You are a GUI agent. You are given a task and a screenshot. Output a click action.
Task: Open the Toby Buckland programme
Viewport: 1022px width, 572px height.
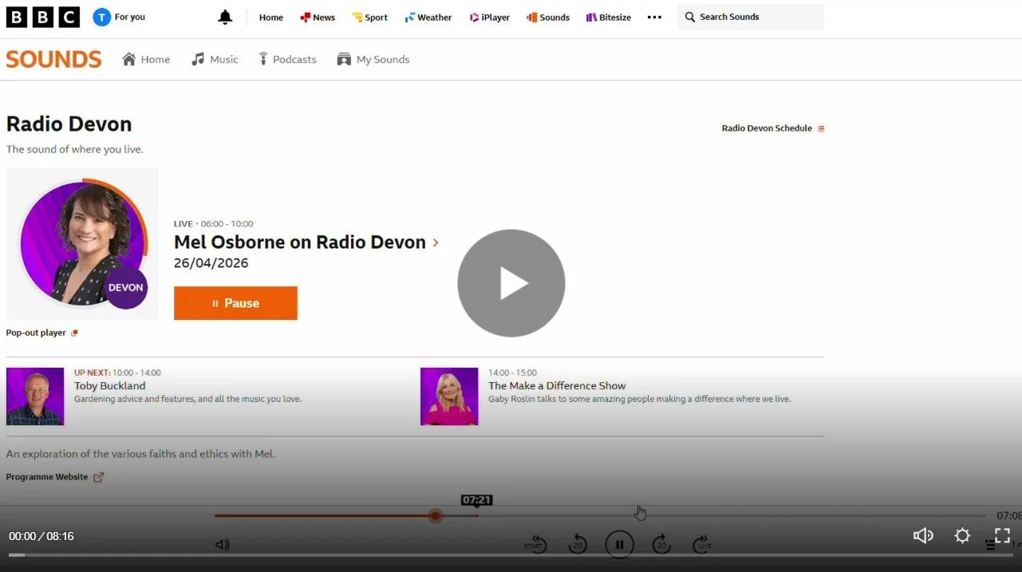click(110, 385)
